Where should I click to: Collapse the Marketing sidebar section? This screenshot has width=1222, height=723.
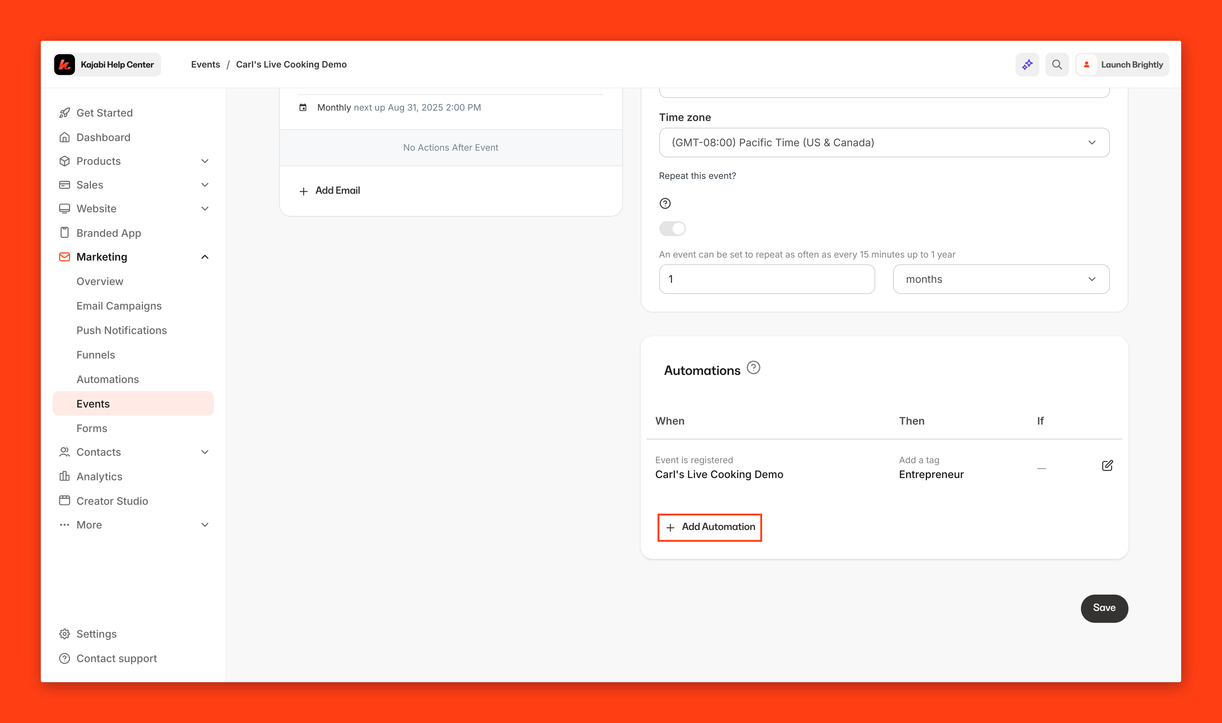(205, 257)
